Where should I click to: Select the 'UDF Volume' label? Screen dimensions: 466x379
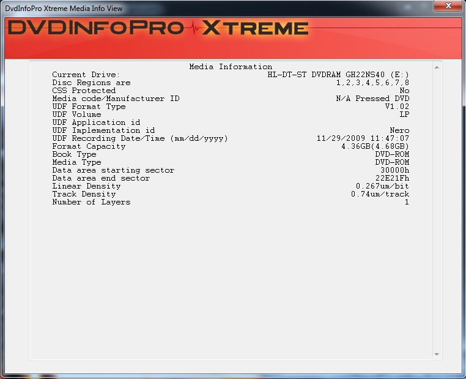coord(76,114)
